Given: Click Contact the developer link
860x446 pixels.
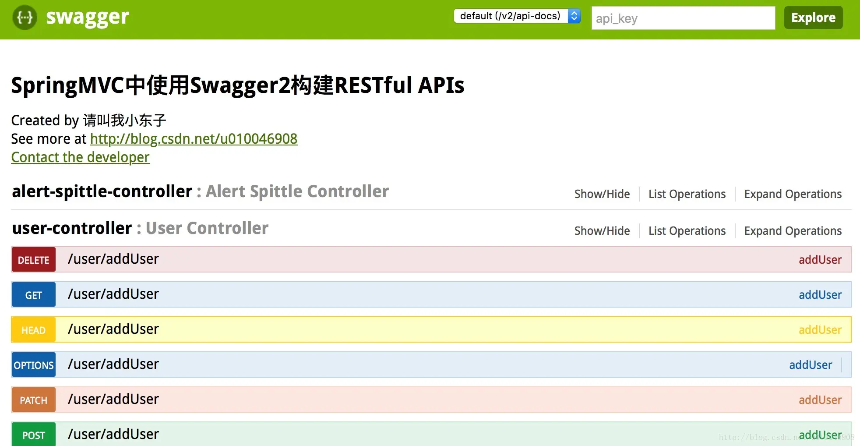Looking at the screenshot, I should click(80, 157).
